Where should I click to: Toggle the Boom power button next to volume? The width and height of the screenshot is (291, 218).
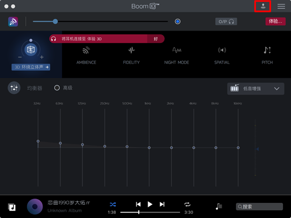pyautogui.click(x=178, y=22)
